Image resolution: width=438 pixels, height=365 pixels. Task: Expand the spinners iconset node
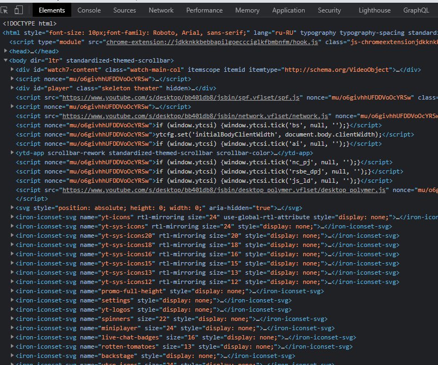12,318
